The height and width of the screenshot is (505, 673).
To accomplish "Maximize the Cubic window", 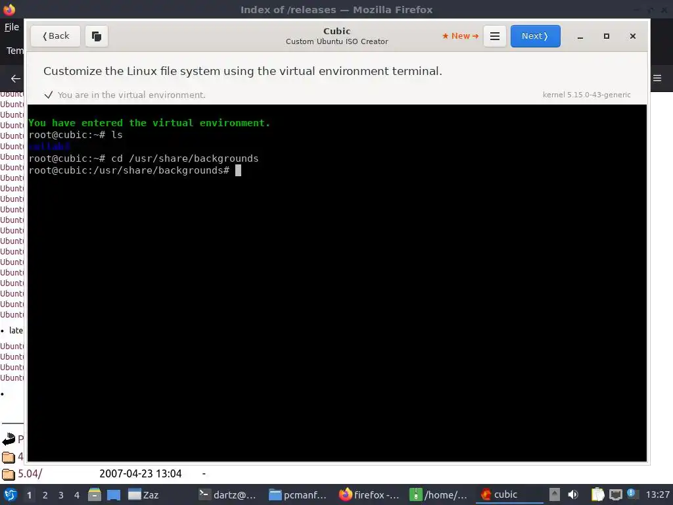I will click(x=607, y=37).
